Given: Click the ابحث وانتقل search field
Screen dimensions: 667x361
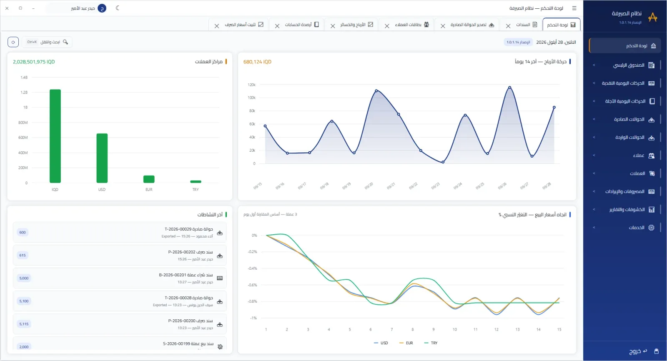Looking at the screenshot, I should (x=47, y=42).
